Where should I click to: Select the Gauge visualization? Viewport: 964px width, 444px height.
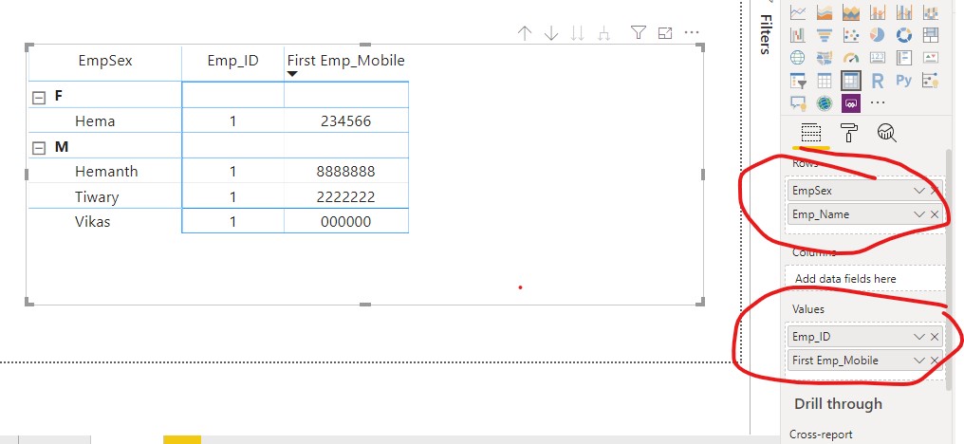[851, 58]
